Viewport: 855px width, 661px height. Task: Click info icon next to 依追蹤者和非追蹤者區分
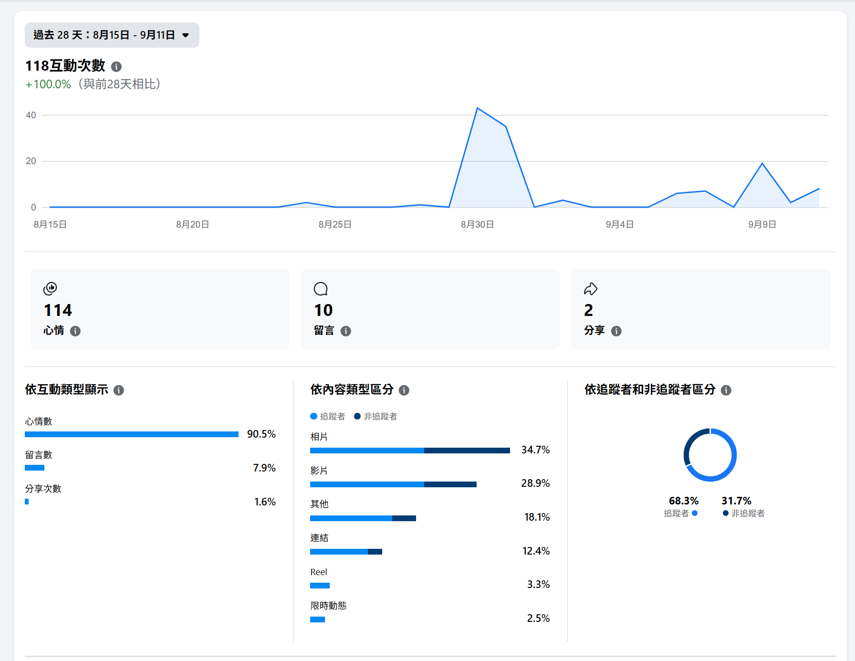pyautogui.click(x=726, y=390)
